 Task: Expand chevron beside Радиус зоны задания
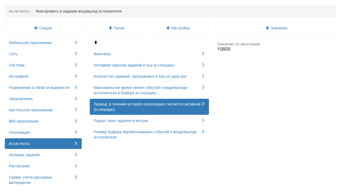(203, 120)
